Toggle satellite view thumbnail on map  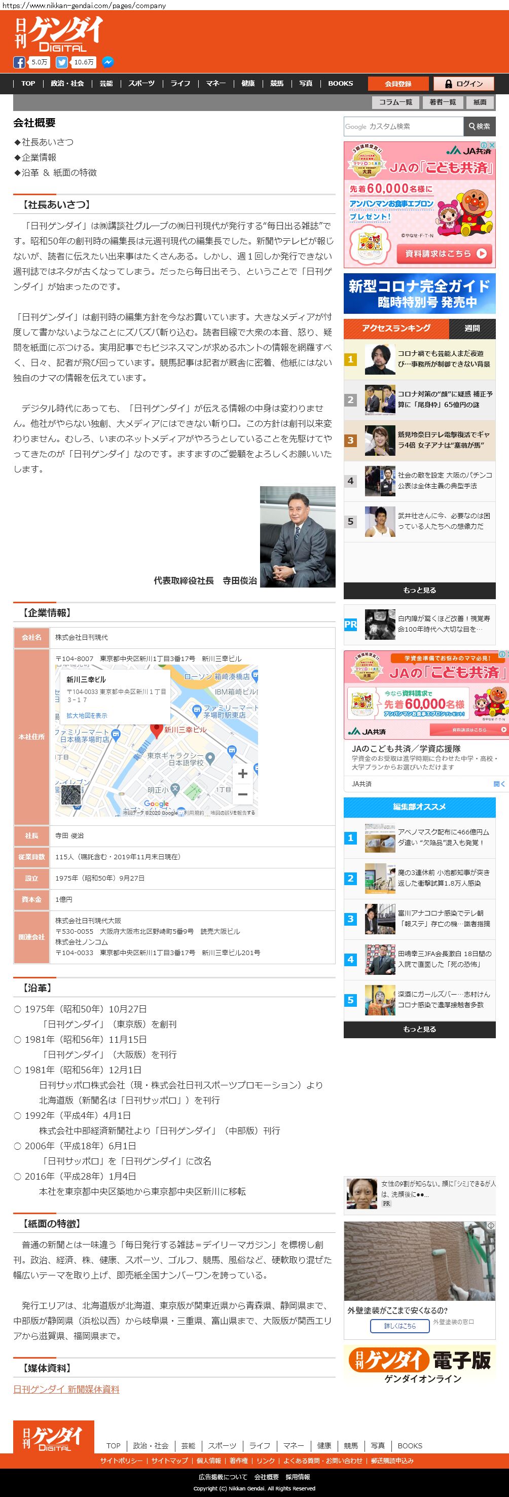[71, 795]
